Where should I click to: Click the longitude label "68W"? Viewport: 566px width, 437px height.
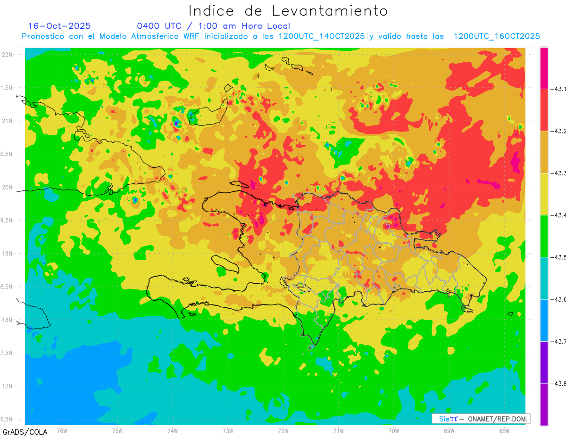point(504,431)
